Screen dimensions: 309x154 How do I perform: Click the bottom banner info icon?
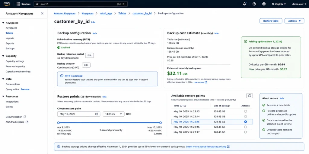(x=59, y=146)
